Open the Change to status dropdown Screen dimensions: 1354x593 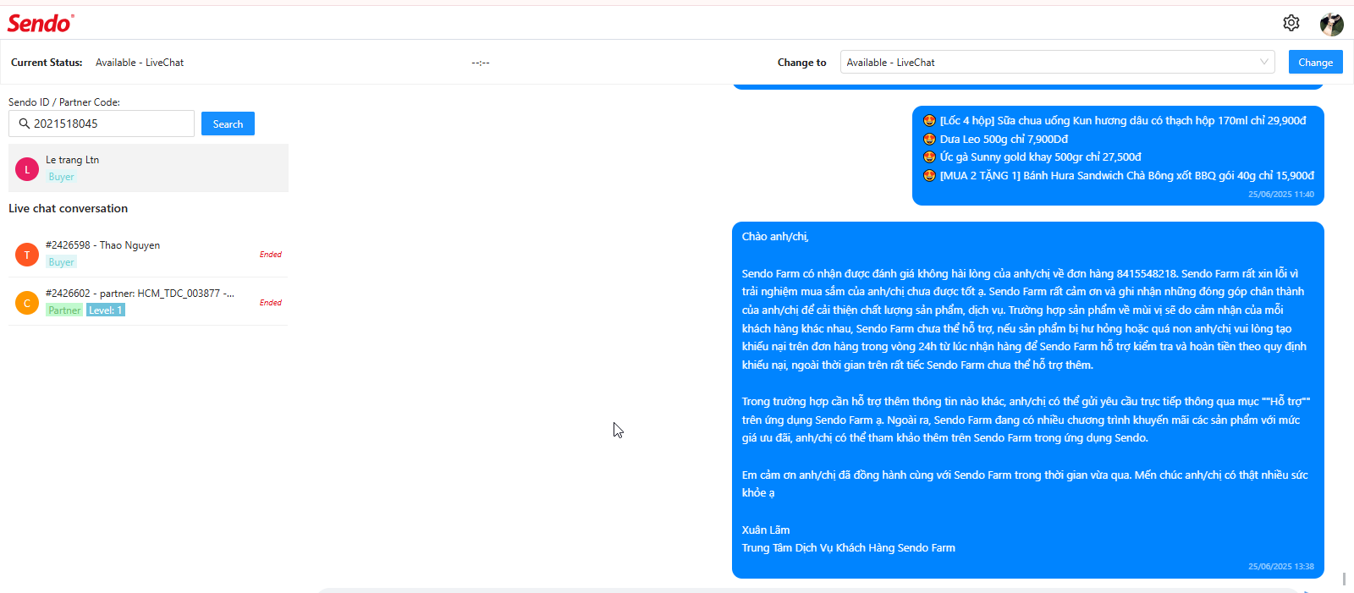1057,62
